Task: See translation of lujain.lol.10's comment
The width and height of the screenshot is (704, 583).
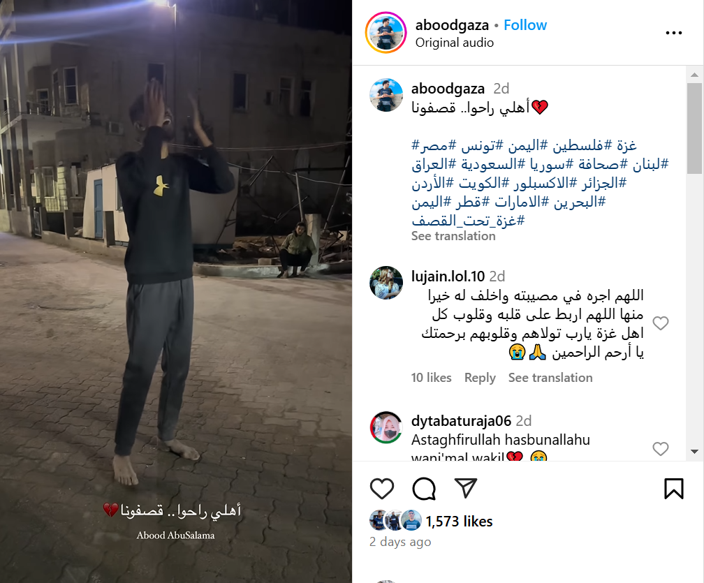Action: coord(550,378)
